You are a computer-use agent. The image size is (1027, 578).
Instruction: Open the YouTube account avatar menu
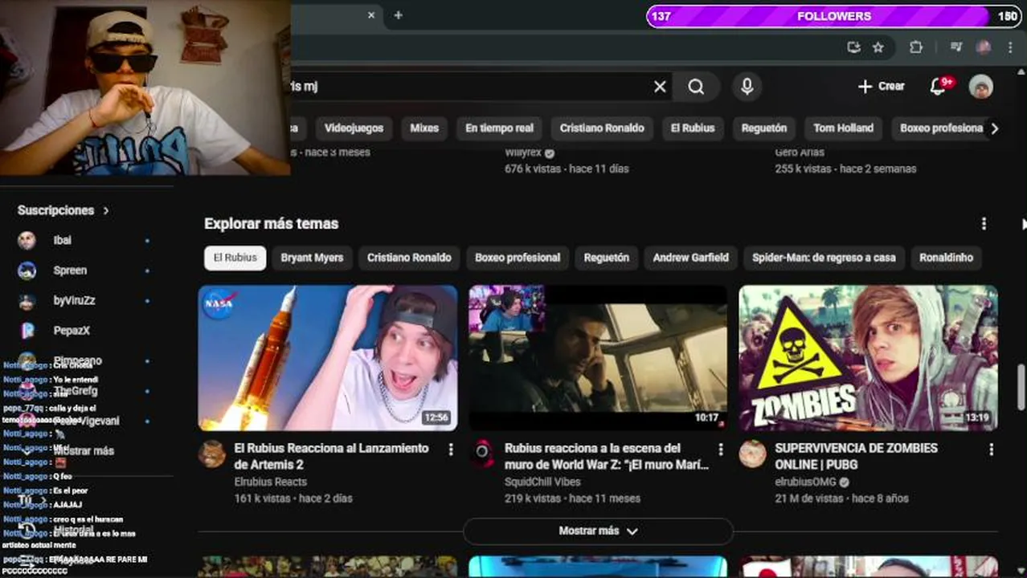(980, 87)
